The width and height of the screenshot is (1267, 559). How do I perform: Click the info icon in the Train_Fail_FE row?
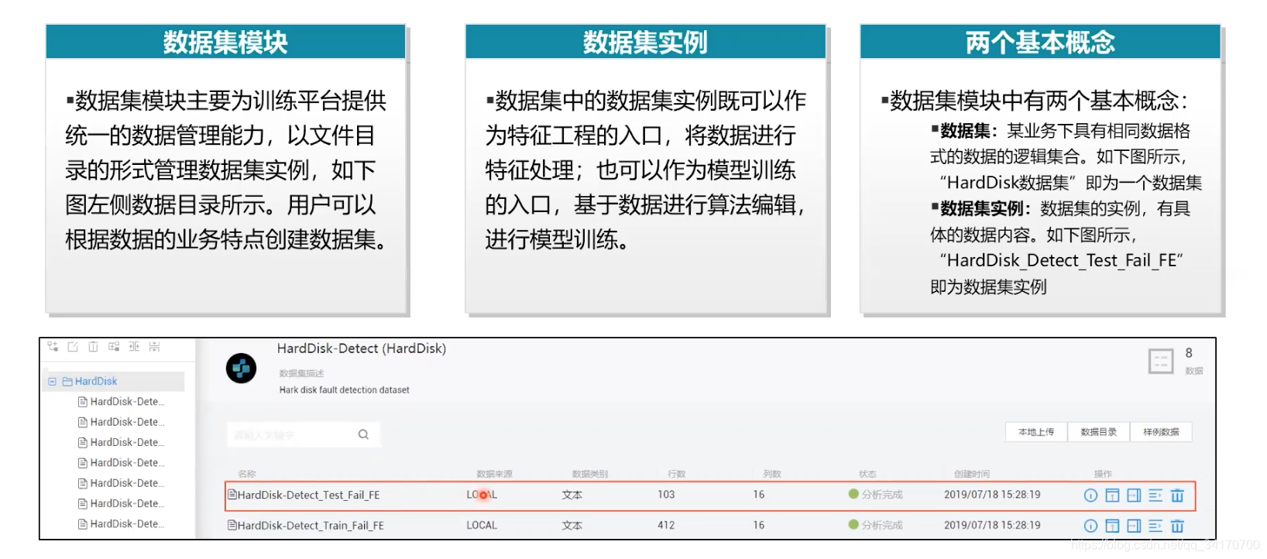tap(1090, 526)
